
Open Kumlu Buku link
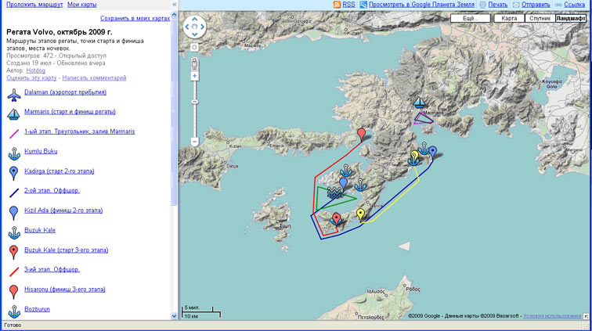click(x=41, y=151)
